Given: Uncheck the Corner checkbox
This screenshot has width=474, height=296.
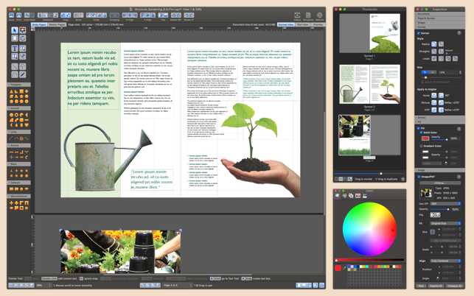Looking at the screenshot, I should coord(419,33).
